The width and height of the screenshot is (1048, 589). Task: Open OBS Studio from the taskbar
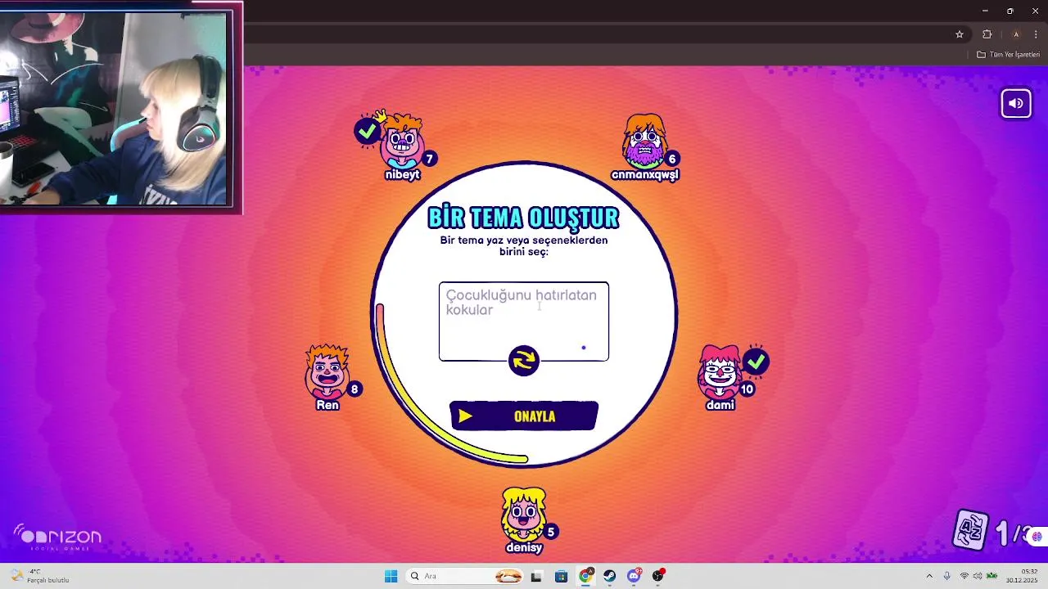pyautogui.click(x=658, y=576)
